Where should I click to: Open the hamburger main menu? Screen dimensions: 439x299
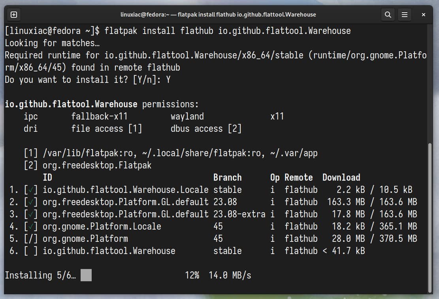click(404, 15)
